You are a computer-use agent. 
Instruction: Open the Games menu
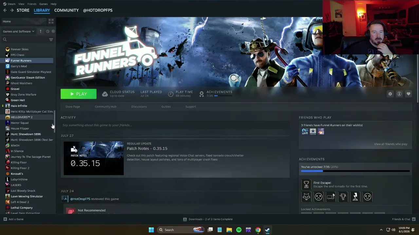tap(44, 4)
